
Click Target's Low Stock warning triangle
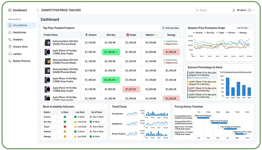coord(75,127)
